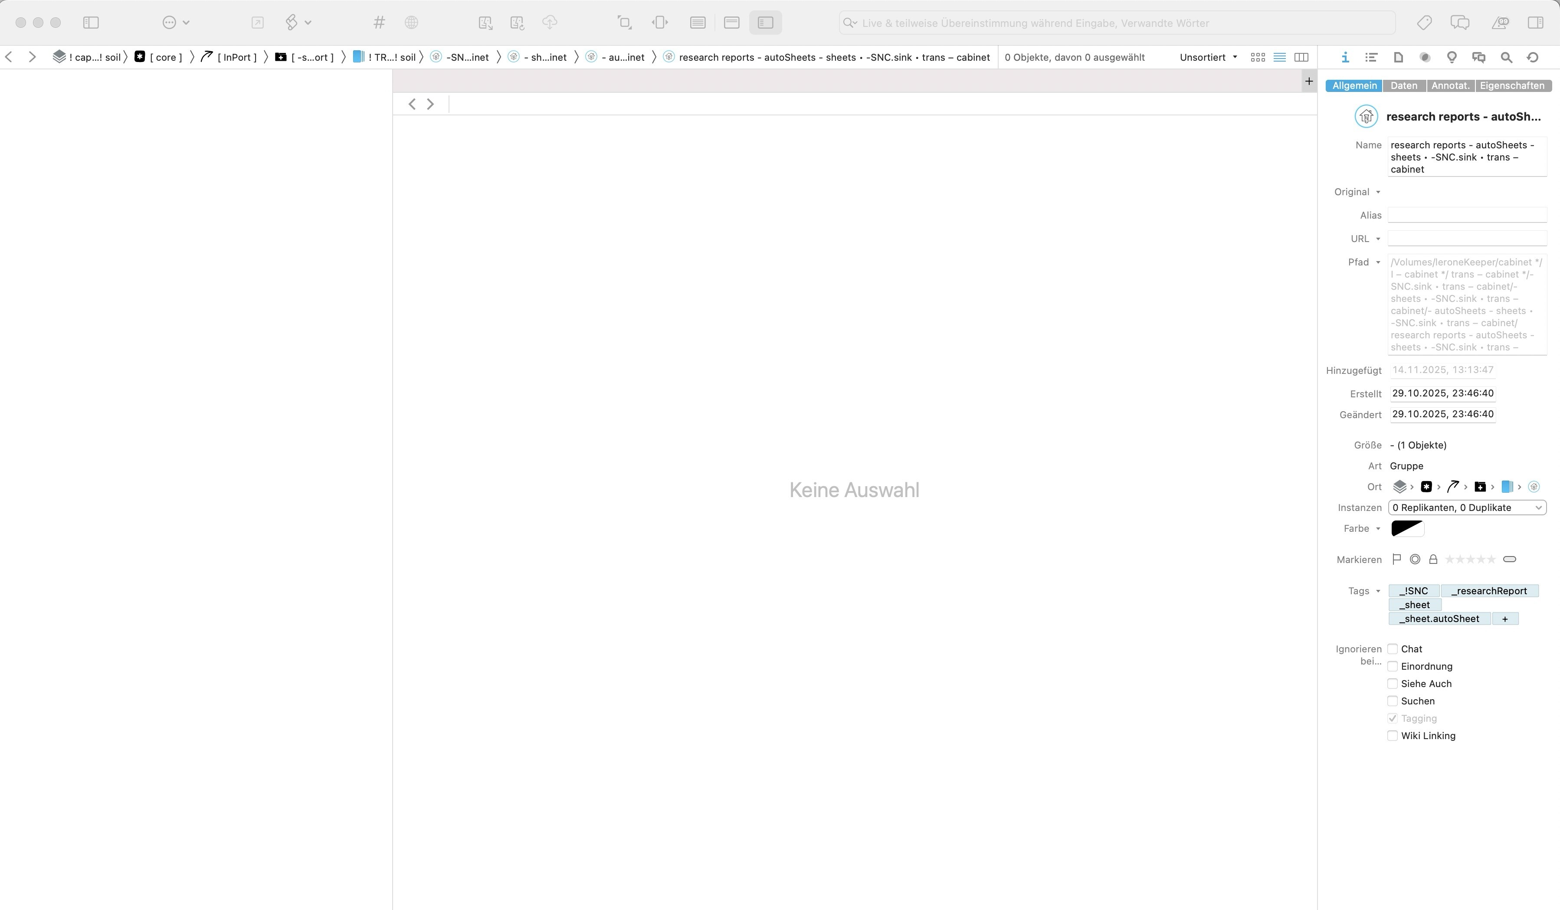
Task: Open the table of contents inspector
Action: pos(1371,57)
